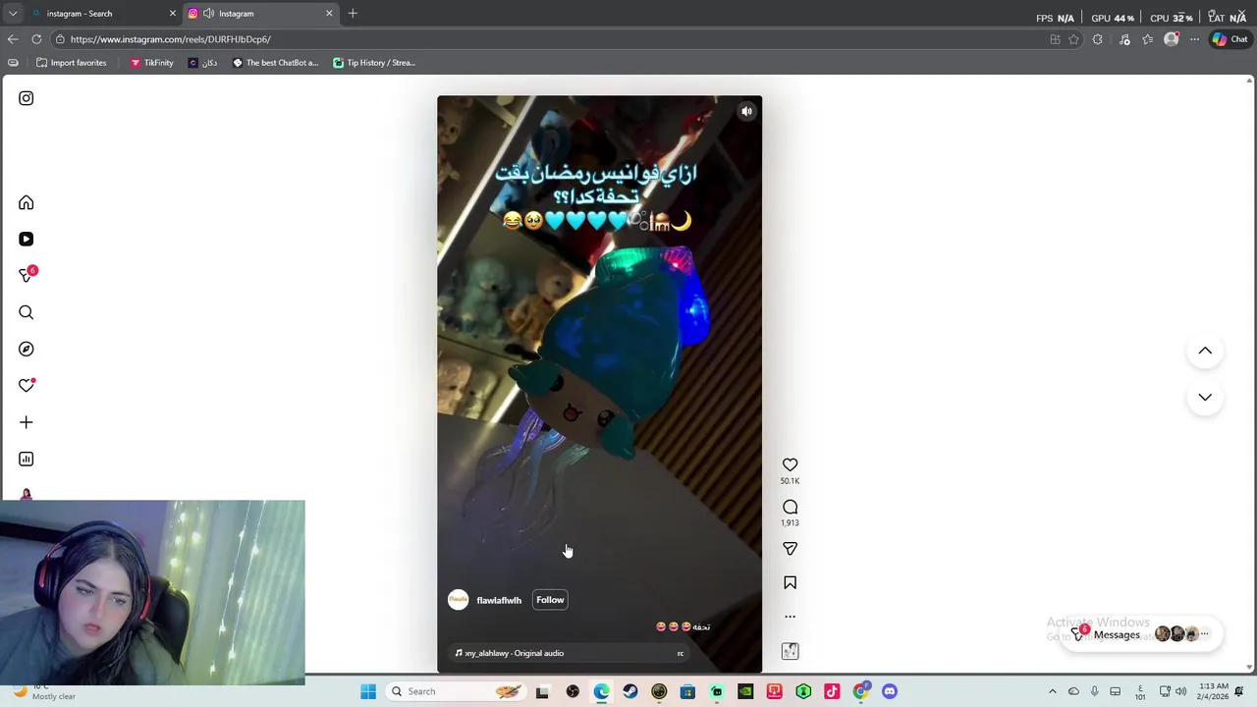Refresh the page
Screen dimensions: 1257x707
(x=36, y=39)
